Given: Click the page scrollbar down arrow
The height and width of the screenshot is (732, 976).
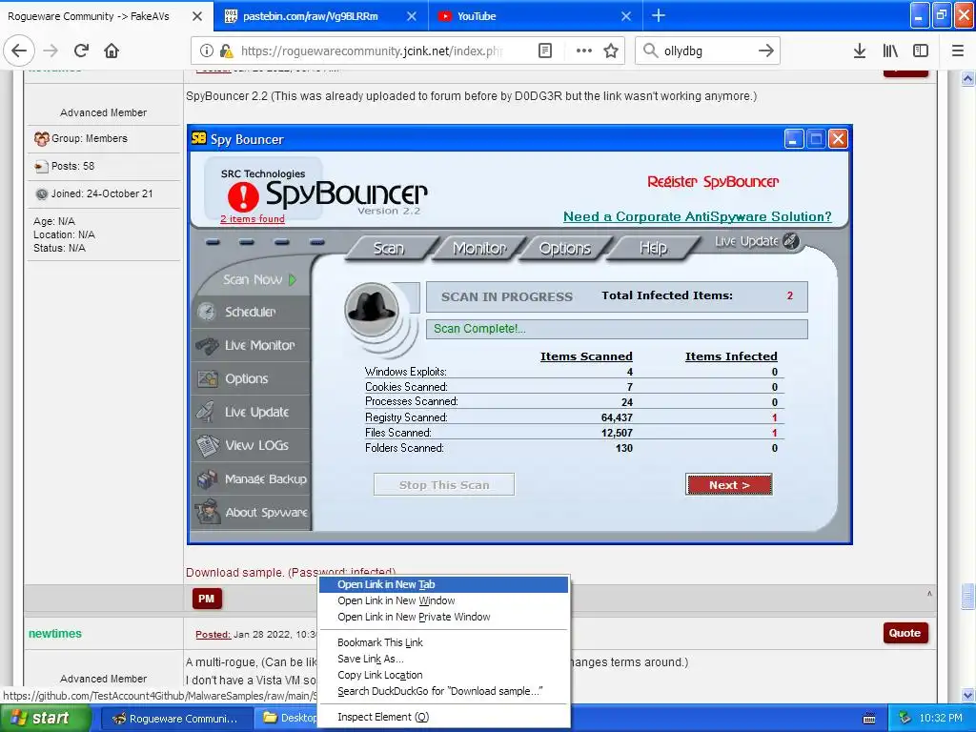Looking at the screenshot, I should (x=968, y=695).
